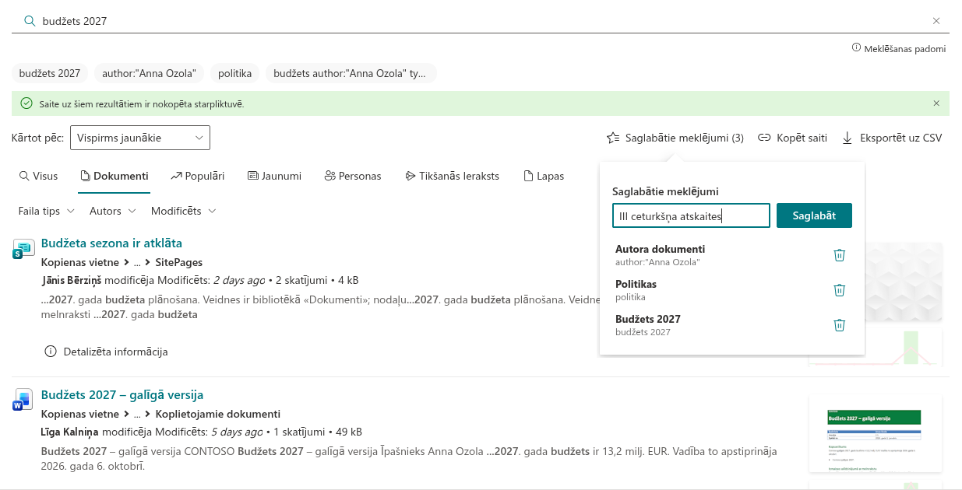
Task: Click into the main search box
Action: 481,21
